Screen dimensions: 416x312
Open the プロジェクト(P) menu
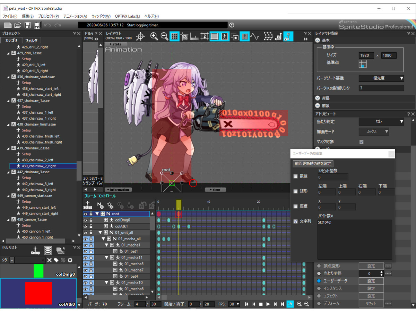click(48, 16)
